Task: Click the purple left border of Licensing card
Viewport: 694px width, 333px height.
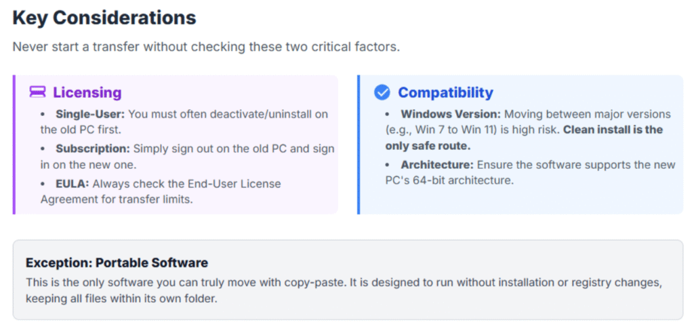Action: [x=14, y=144]
